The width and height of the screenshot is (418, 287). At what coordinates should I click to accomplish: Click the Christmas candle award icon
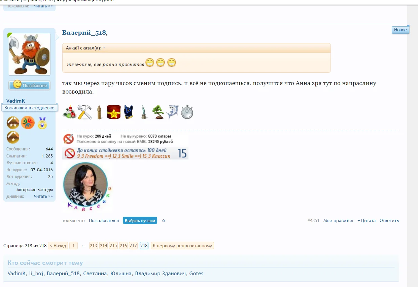point(70,112)
